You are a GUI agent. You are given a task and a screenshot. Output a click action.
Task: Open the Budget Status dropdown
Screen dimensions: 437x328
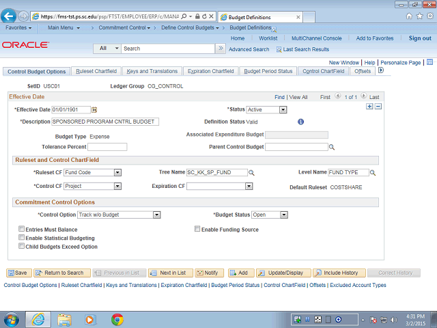click(x=284, y=215)
